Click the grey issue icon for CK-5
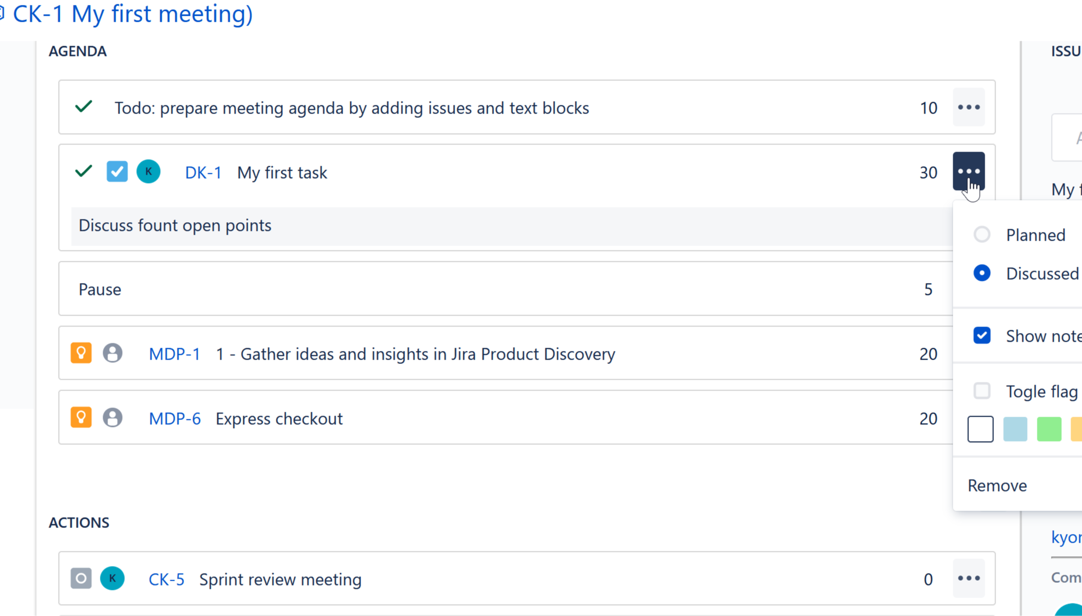1082x616 pixels. (x=81, y=579)
